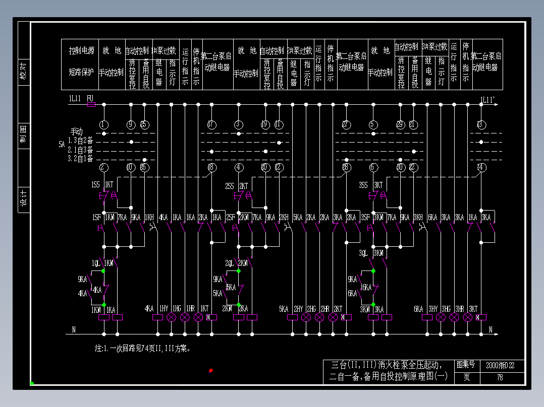The width and height of the screenshot is (544, 407).
Task: Click the 1SS stop button label
Action: (x=95, y=185)
